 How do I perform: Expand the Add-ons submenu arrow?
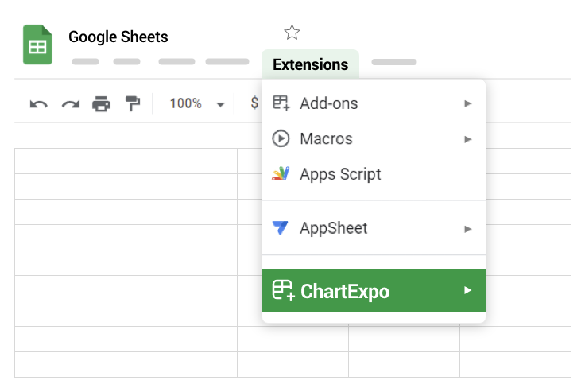pyautogui.click(x=468, y=103)
